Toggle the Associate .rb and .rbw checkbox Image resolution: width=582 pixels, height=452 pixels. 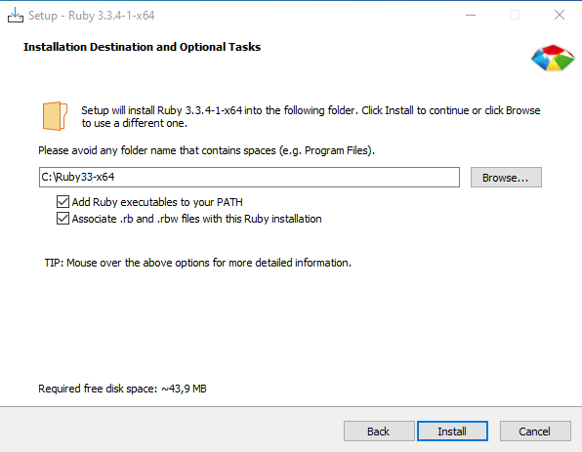pos(62,219)
